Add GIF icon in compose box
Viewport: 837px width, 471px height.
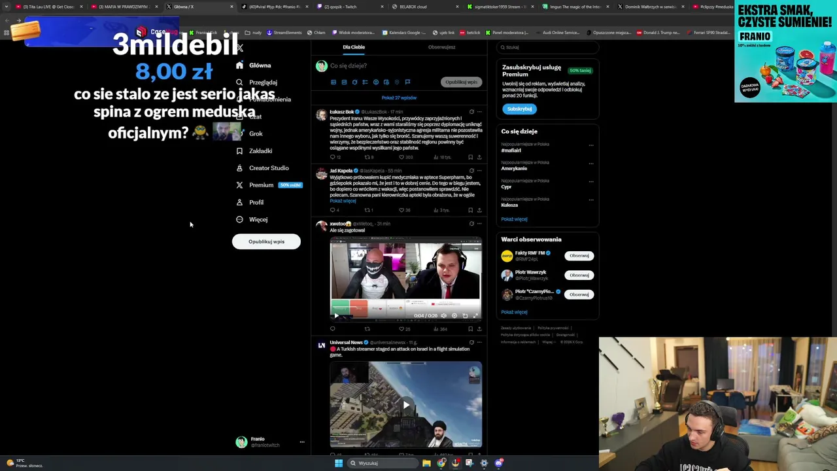tap(344, 82)
